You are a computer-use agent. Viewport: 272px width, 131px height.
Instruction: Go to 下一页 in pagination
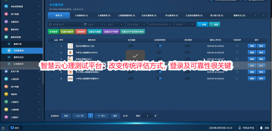pos(102,116)
